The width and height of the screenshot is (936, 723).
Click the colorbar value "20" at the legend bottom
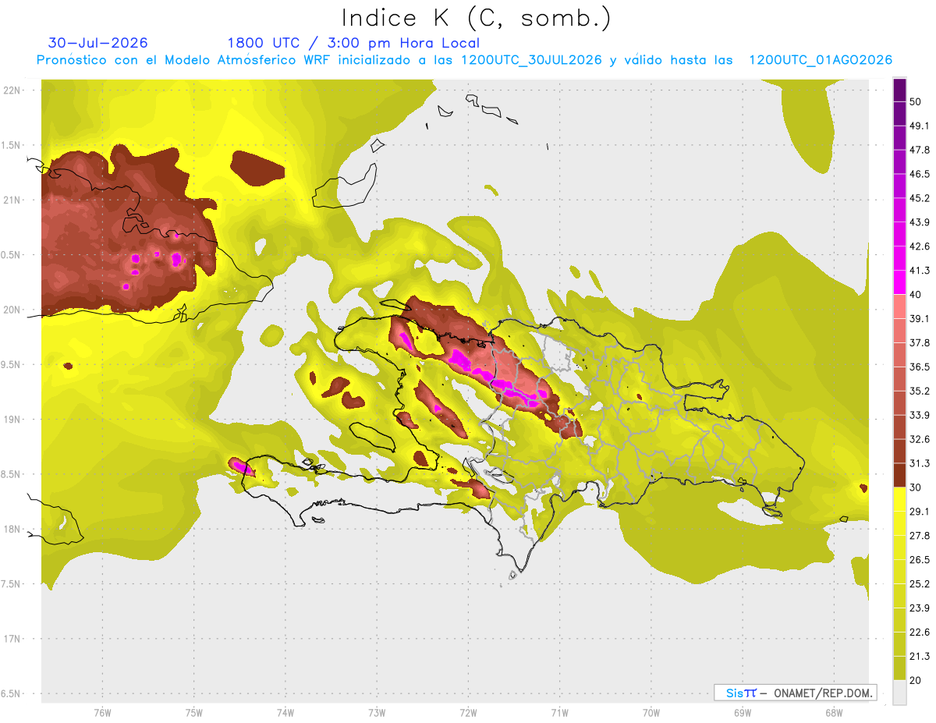(x=915, y=680)
